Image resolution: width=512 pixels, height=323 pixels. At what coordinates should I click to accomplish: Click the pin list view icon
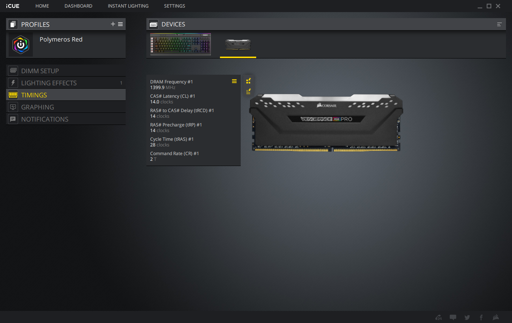248,91
